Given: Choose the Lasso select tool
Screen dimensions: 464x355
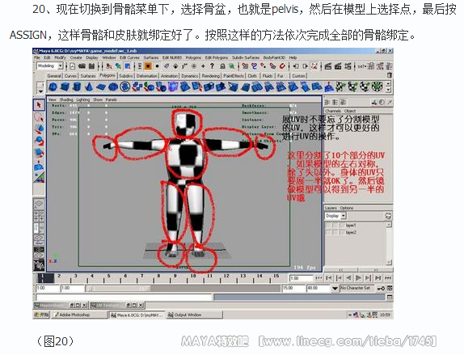Looking at the screenshot, I should pos(39,117).
